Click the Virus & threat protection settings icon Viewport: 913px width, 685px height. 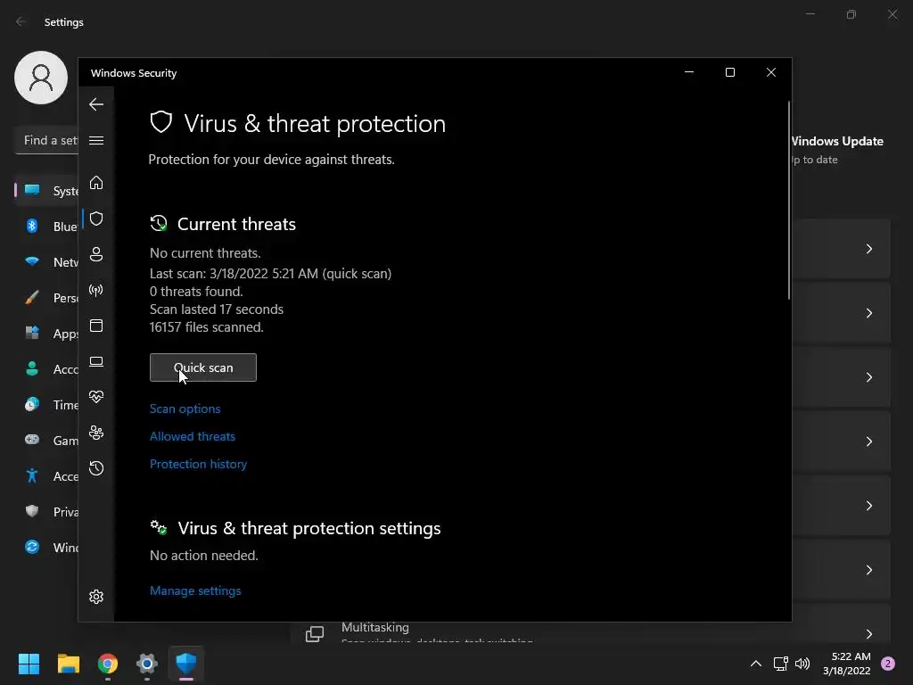coord(159,528)
